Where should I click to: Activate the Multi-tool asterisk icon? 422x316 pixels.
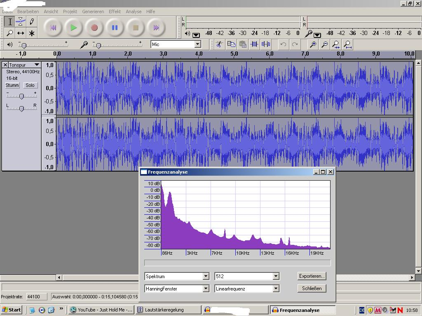click(x=32, y=33)
